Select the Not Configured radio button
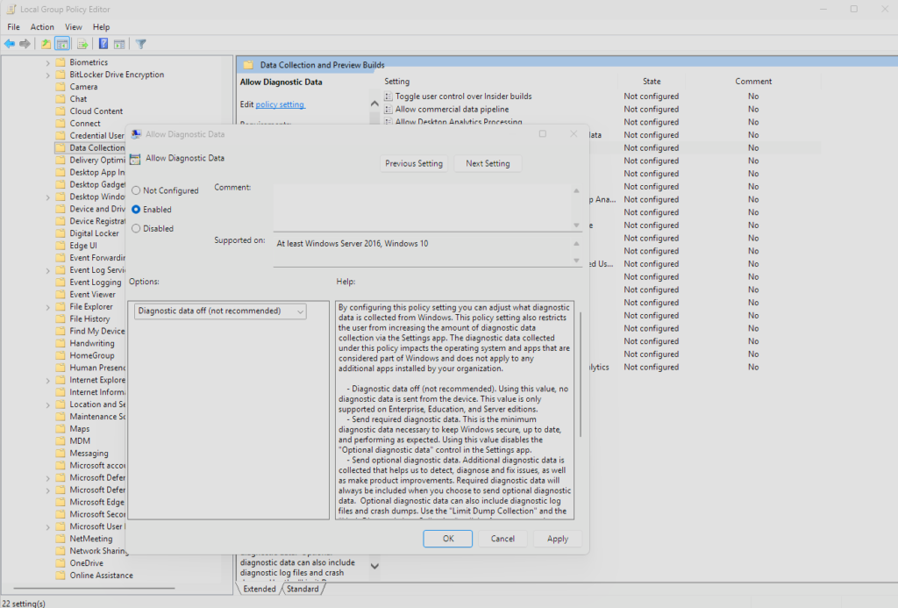 pyautogui.click(x=136, y=190)
